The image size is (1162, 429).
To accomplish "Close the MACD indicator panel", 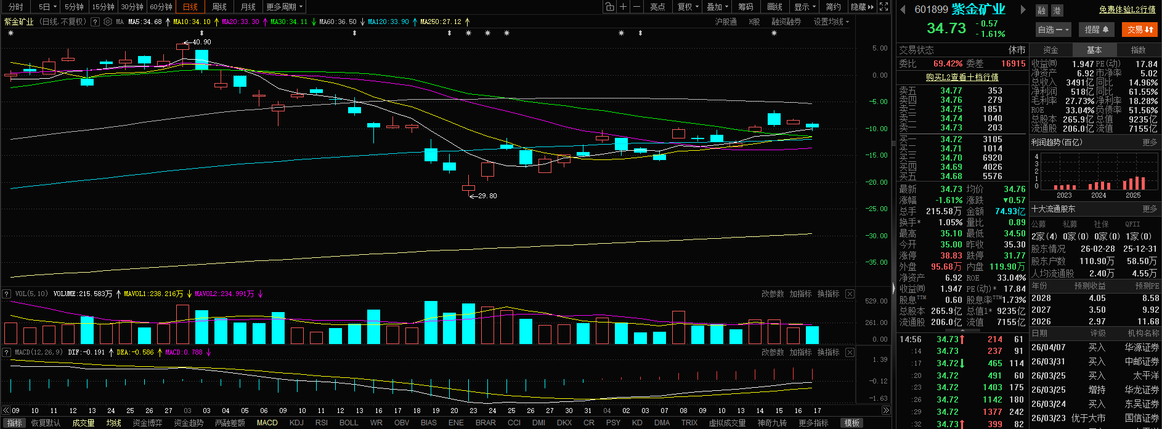I will point(850,352).
